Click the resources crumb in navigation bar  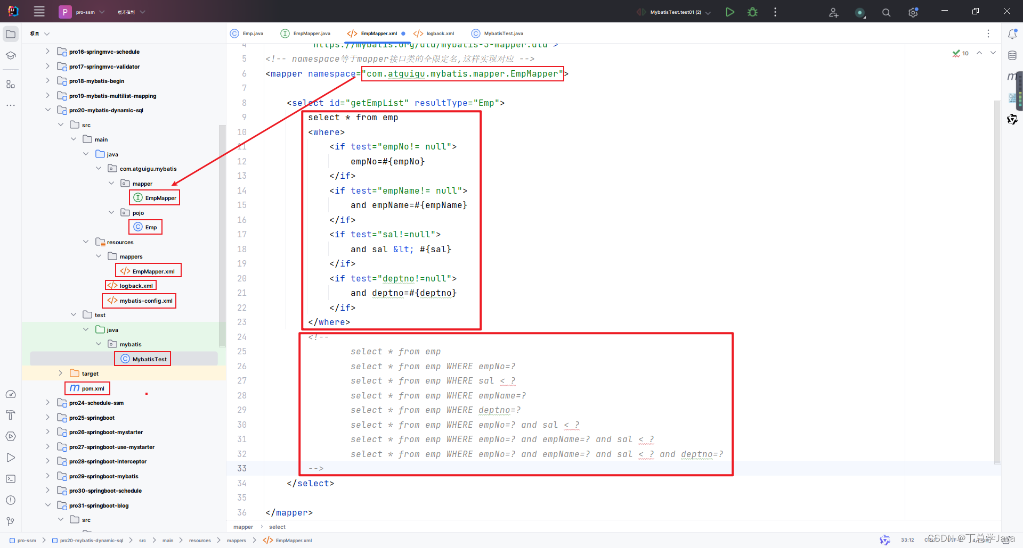click(x=200, y=541)
